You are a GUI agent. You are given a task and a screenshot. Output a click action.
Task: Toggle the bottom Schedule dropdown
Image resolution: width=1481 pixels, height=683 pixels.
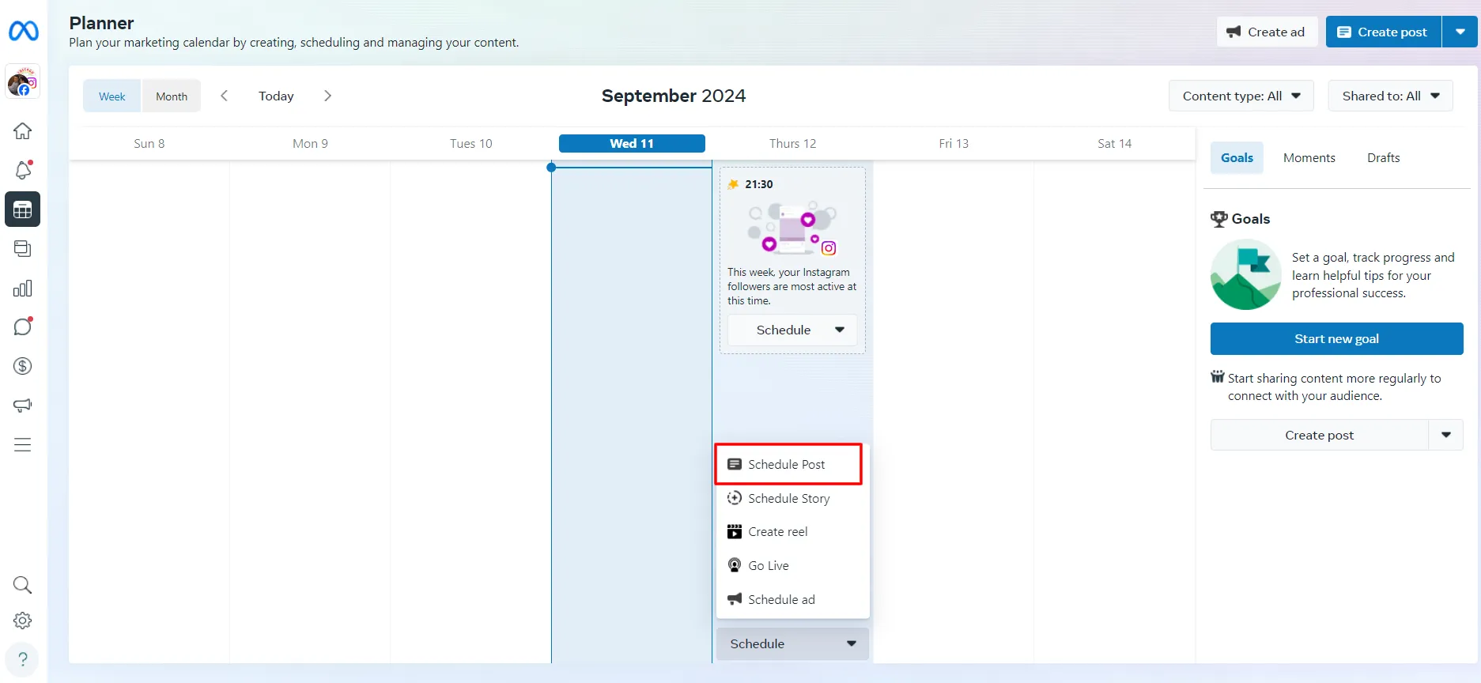[792, 643]
